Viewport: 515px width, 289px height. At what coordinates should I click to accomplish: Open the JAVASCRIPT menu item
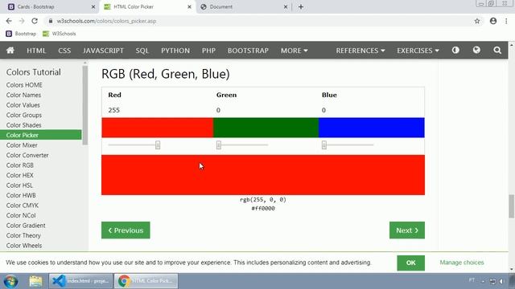coord(104,51)
